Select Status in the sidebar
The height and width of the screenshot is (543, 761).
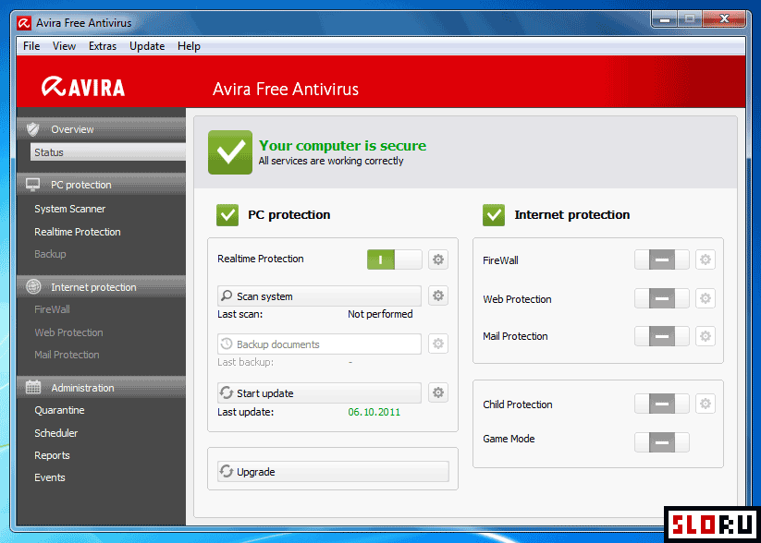pyautogui.click(x=108, y=152)
